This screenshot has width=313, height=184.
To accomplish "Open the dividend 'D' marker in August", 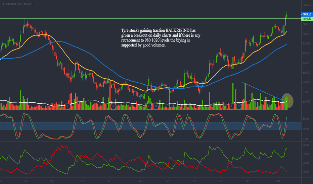I will coord(156,106).
